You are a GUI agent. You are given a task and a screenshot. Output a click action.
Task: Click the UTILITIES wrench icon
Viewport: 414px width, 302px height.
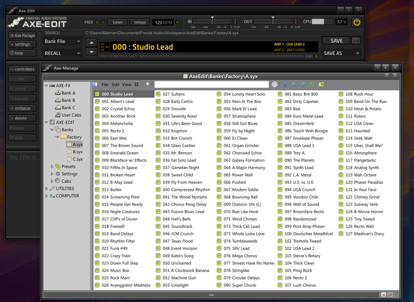(x=52, y=188)
